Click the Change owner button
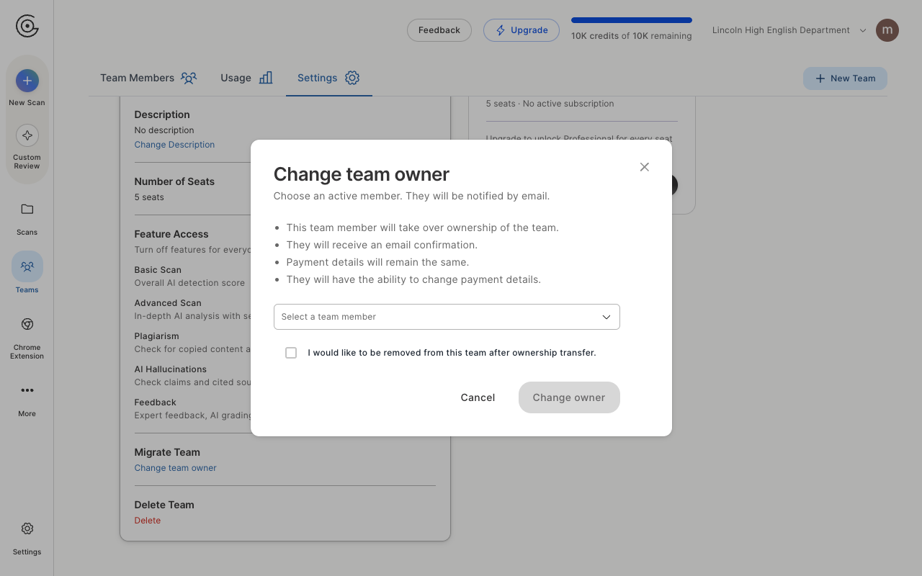922x576 pixels. (569, 397)
